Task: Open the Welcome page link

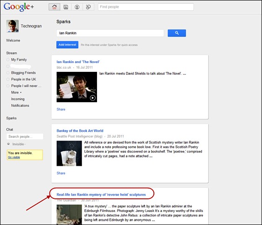Action: tap(13, 41)
